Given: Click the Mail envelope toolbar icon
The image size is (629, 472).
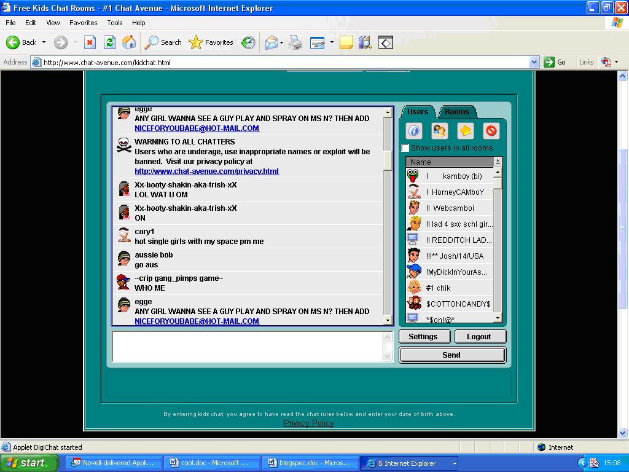Looking at the screenshot, I should tap(272, 42).
